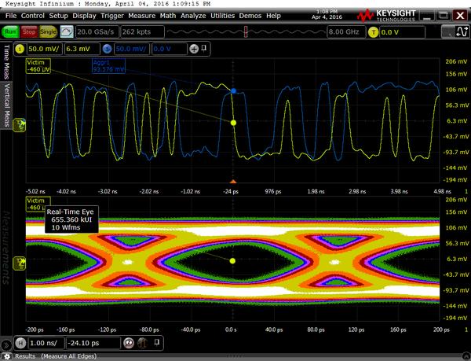This screenshot has height=361, width=471.
Task: Open the Trigger menu
Action: (x=112, y=16)
